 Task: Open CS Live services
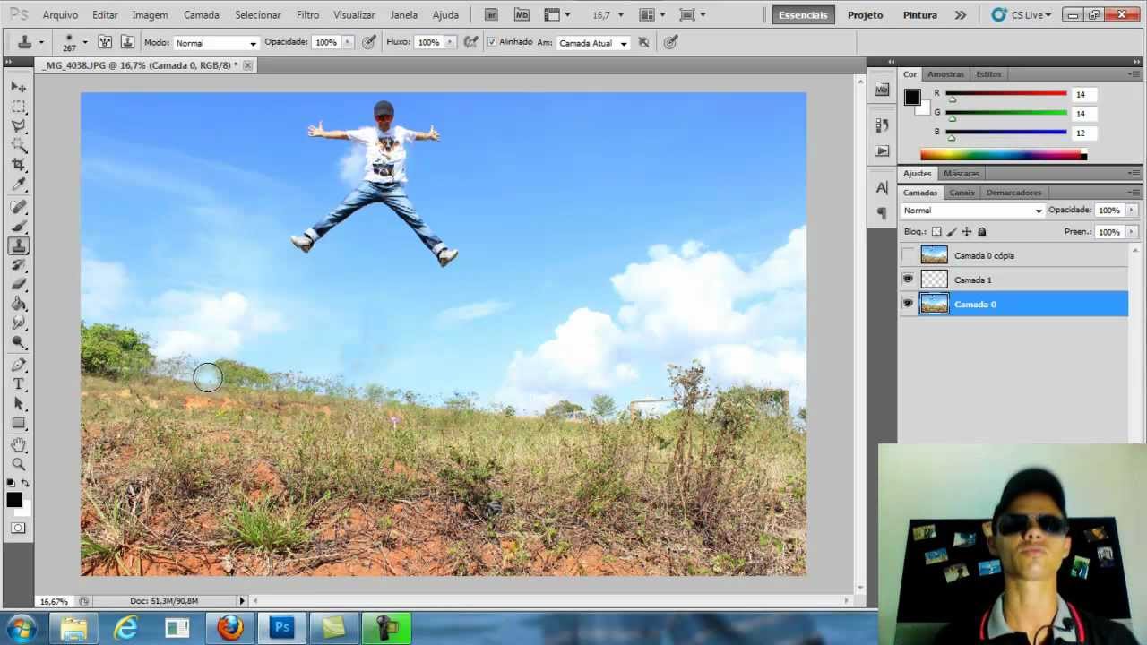(x=1021, y=15)
